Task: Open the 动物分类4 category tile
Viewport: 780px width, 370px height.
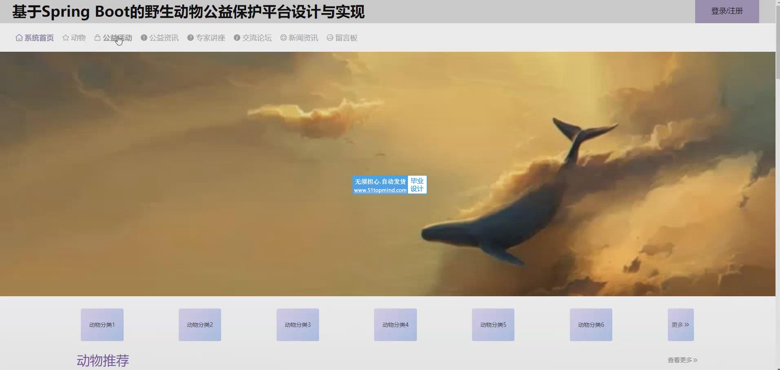Action: point(395,325)
